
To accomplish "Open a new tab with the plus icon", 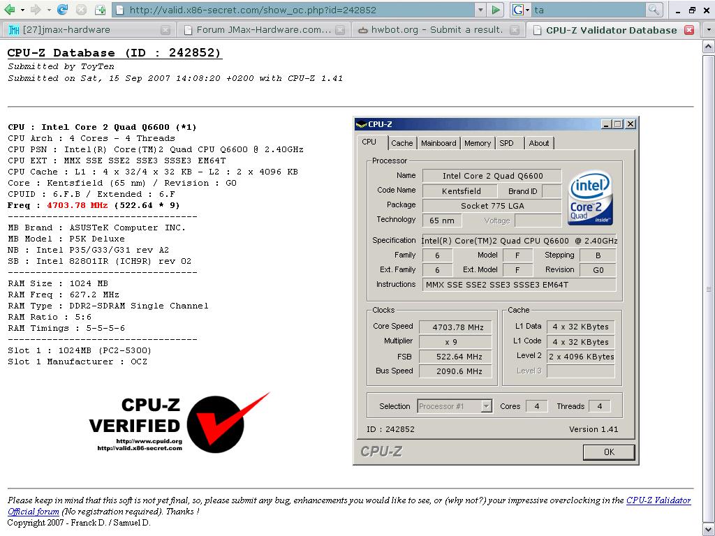I will point(100,10).
